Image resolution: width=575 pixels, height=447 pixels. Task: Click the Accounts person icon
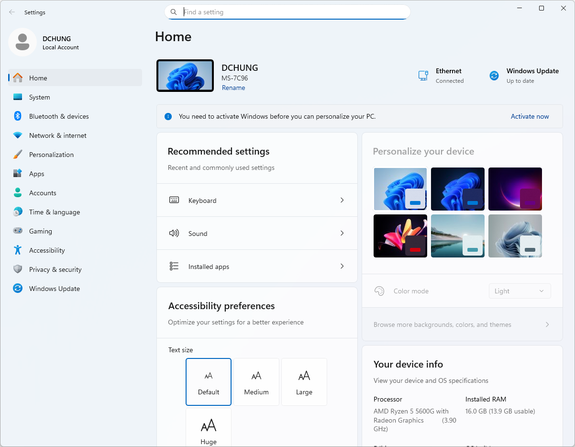(x=18, y=193)
